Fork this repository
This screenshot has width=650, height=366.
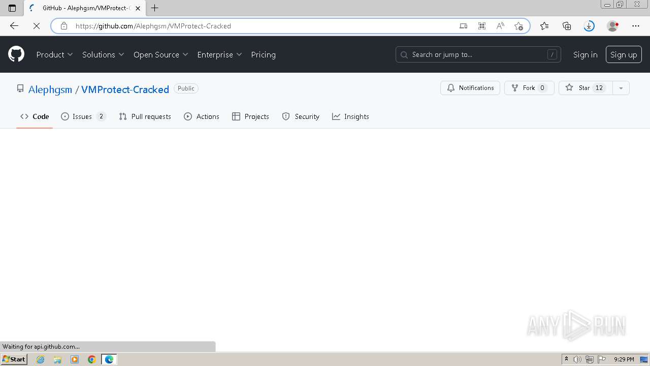pyautogui.click(x=529, y=88)
